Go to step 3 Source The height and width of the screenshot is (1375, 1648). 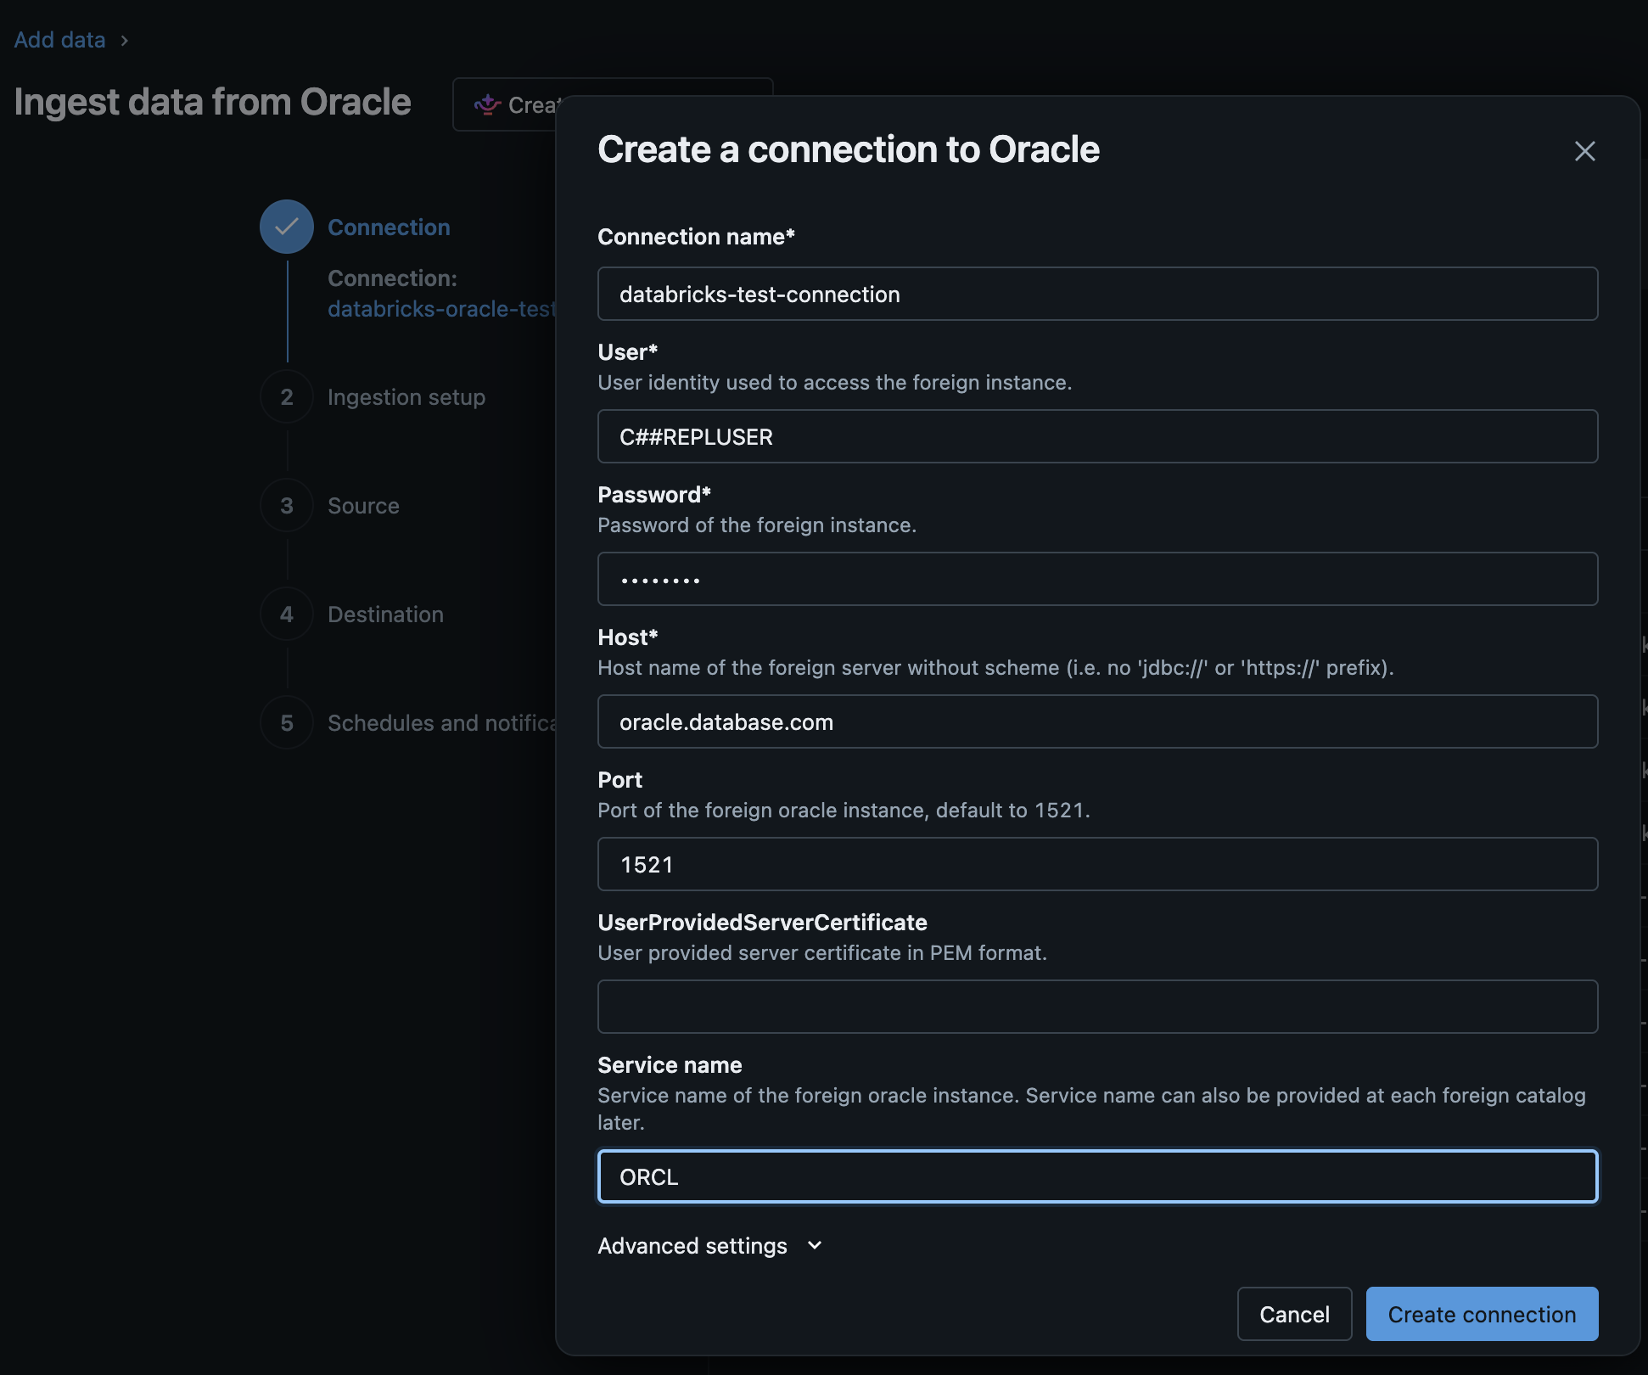pos(363,505)
